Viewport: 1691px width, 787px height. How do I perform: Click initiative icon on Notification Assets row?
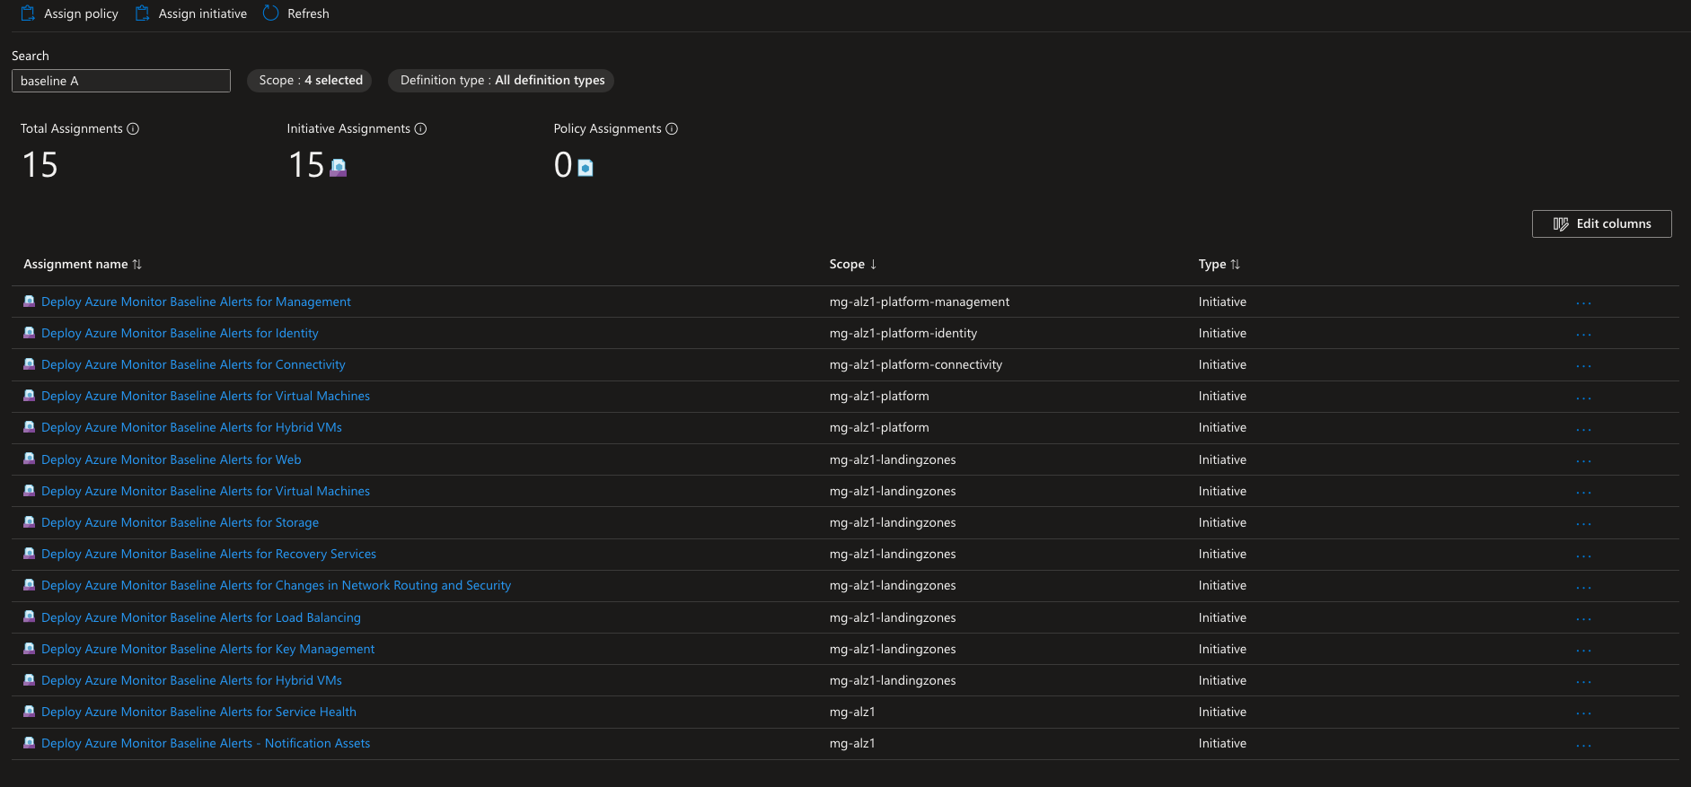pos(30,743)
